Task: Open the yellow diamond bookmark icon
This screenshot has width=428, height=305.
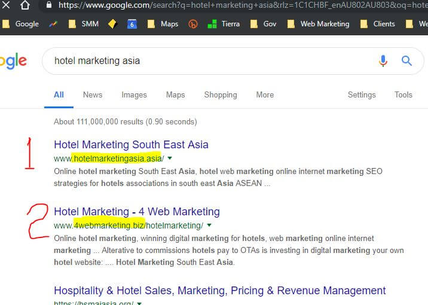Action: coord(113,24)
